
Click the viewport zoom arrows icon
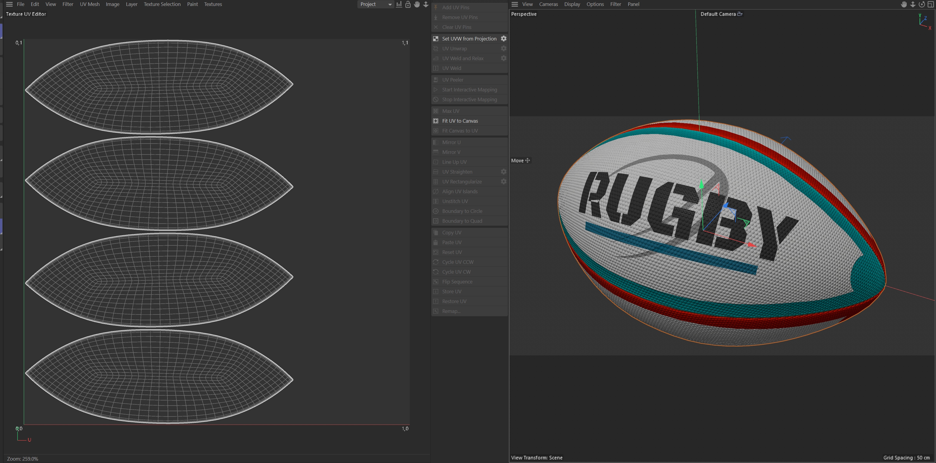[x=913, y=4]
